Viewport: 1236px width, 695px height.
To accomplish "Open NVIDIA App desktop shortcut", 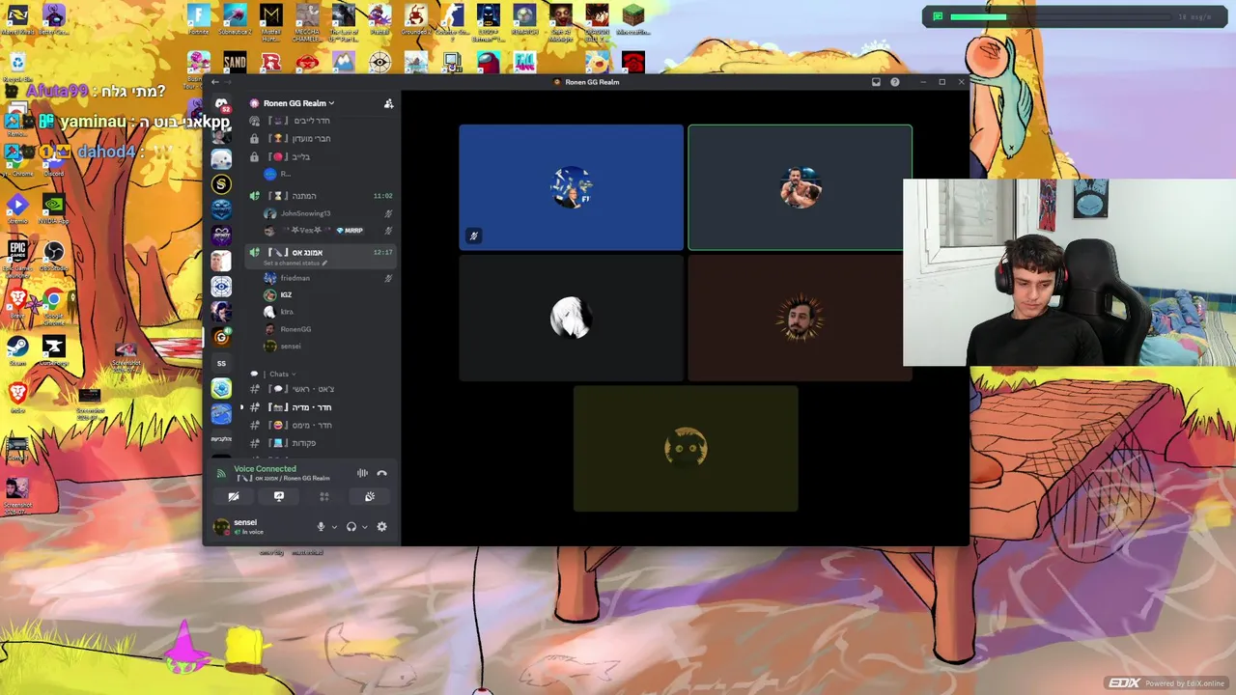I will pos(53,208).
